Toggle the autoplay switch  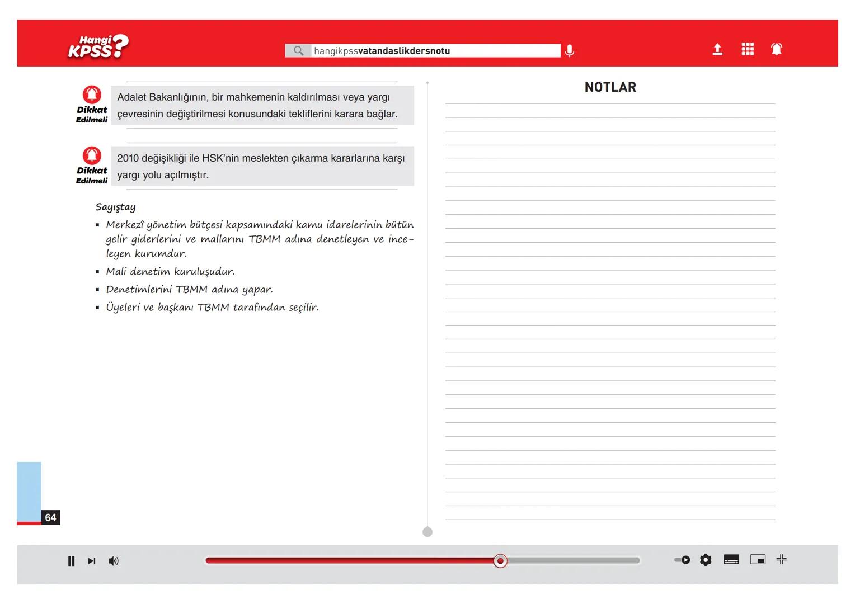click(682, 560)
